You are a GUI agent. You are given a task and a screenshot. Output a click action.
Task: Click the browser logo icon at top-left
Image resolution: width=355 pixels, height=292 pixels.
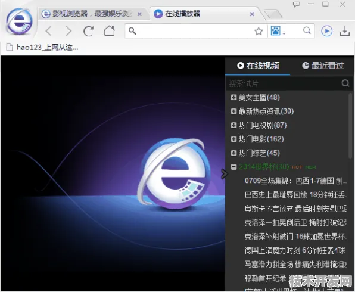point(19,21)
